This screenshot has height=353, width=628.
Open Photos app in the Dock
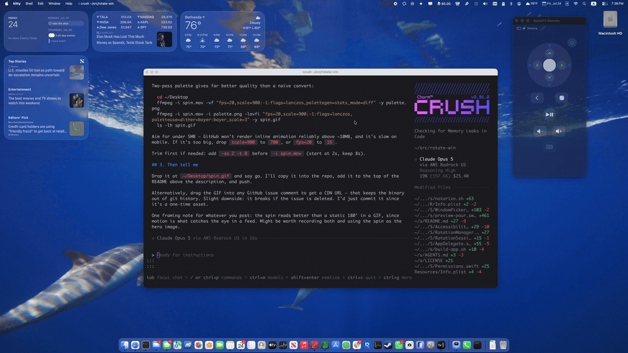(198, 345)
